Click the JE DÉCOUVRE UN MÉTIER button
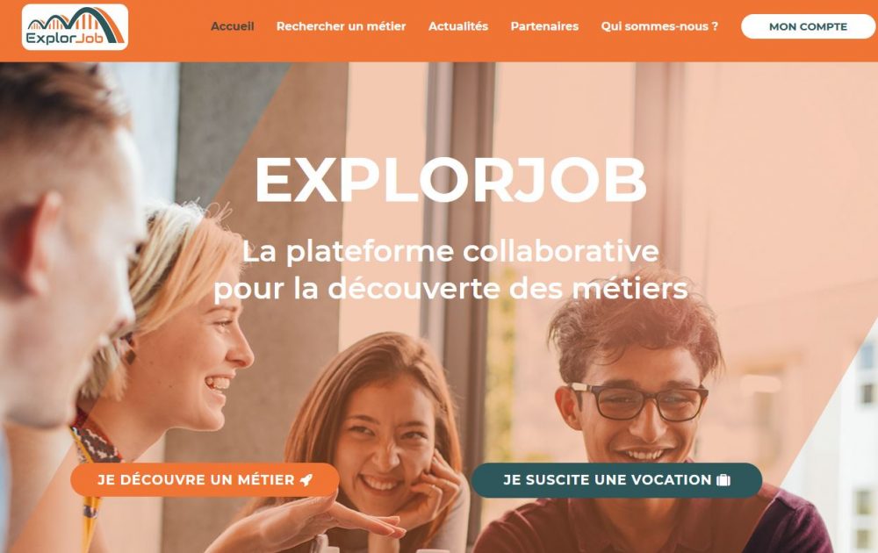This screenshot has width=878, height=553. pyautogui.click(x=205, y=479)
